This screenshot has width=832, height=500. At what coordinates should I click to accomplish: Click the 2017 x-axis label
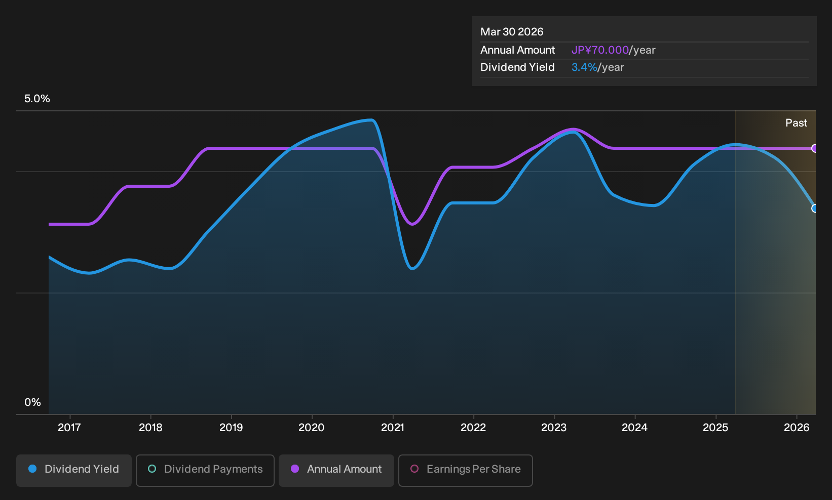(69, 428)
